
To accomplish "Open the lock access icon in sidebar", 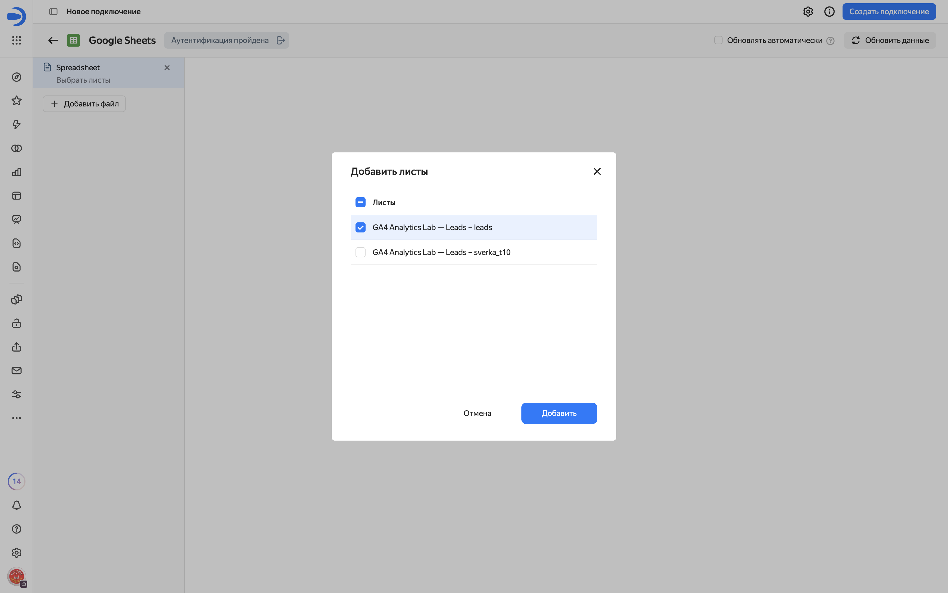I will pos(17,323).
